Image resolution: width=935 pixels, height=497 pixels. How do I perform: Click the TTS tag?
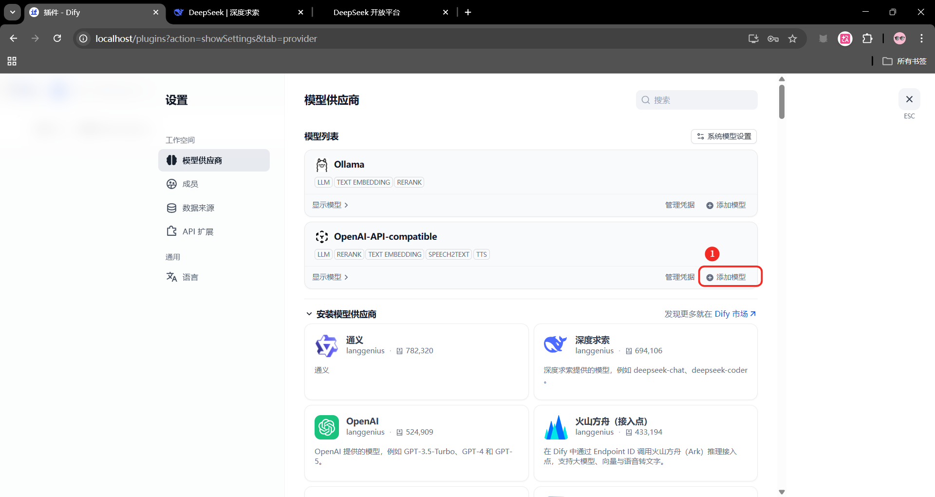[x=482, y=255]
